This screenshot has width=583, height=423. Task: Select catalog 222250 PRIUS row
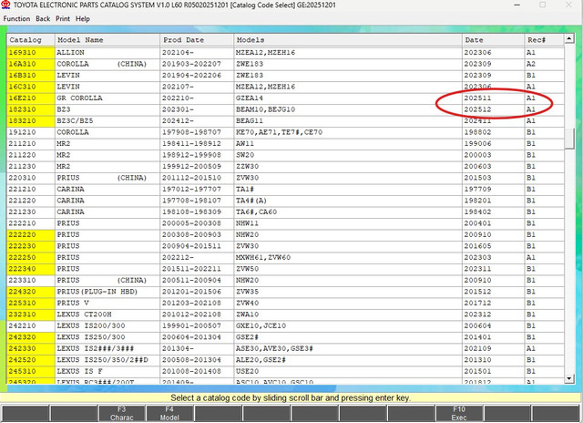[x=285, y=257]
